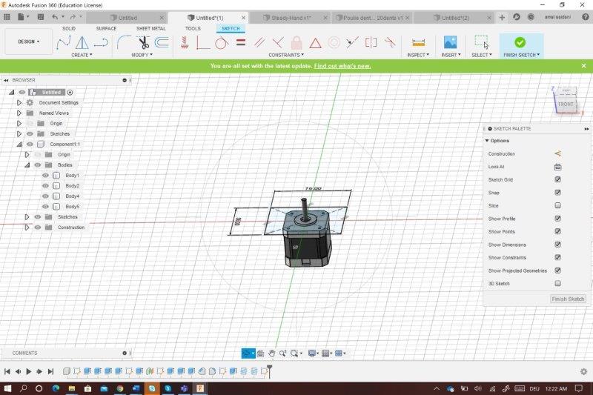Open the Find out what's new link

(342, 66)
